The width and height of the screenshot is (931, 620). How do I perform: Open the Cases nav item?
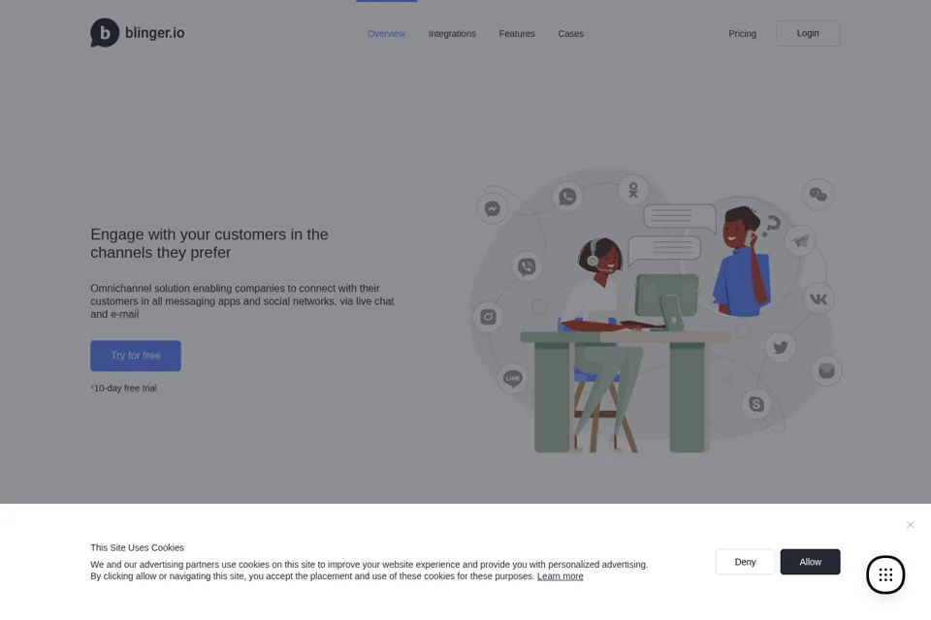click(570, 34)
